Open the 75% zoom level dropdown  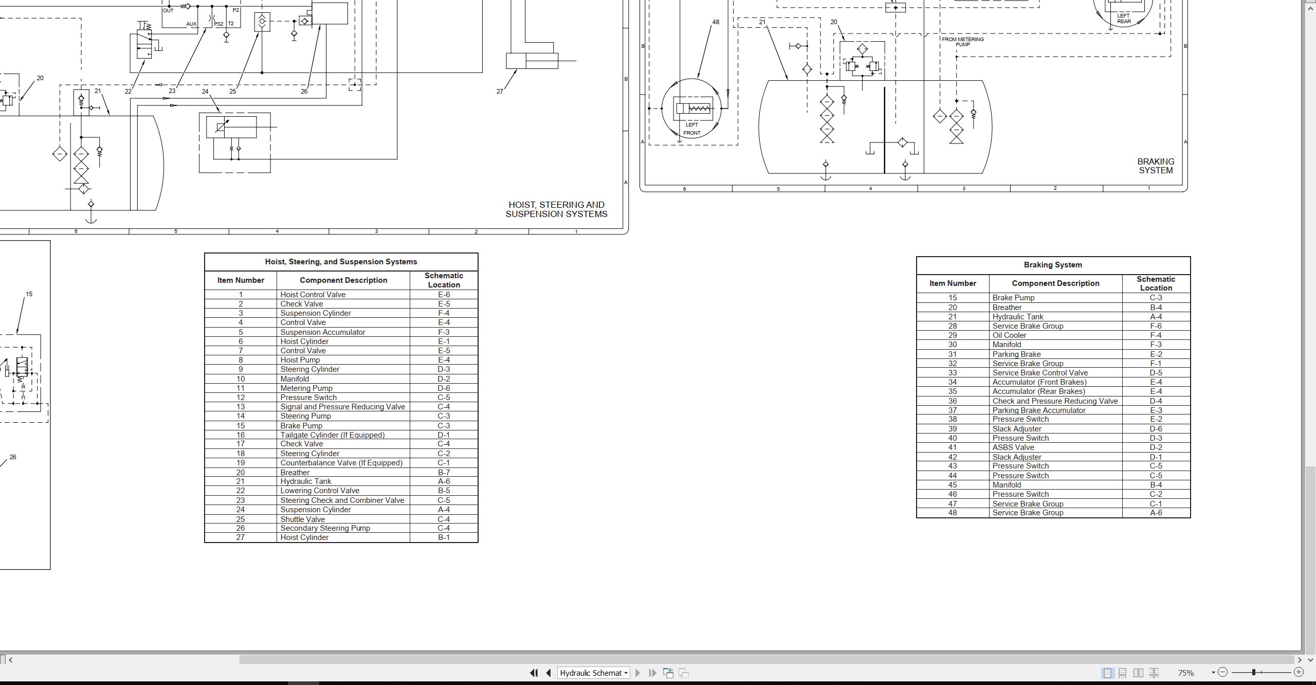click(x=1213, y=673)
